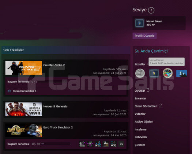Click the Heroes & Generals title link
This screenshot has width=192, height=154.
click(55, 106)
